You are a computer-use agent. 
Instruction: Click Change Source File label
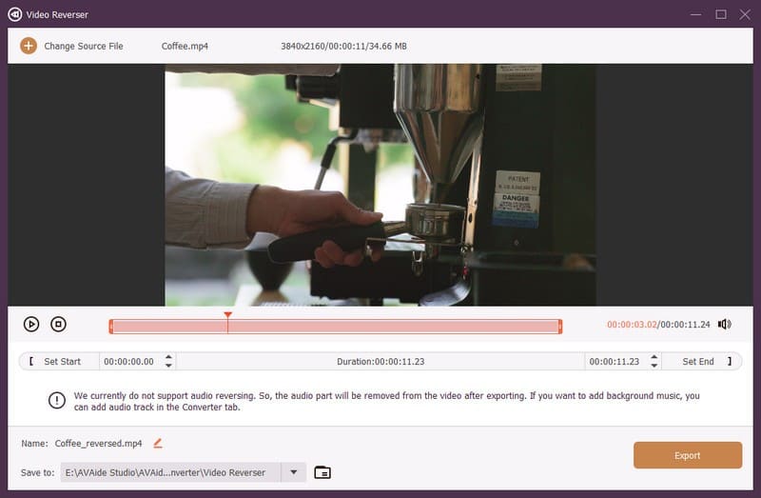pyautogui.click(x=84, y=46)
